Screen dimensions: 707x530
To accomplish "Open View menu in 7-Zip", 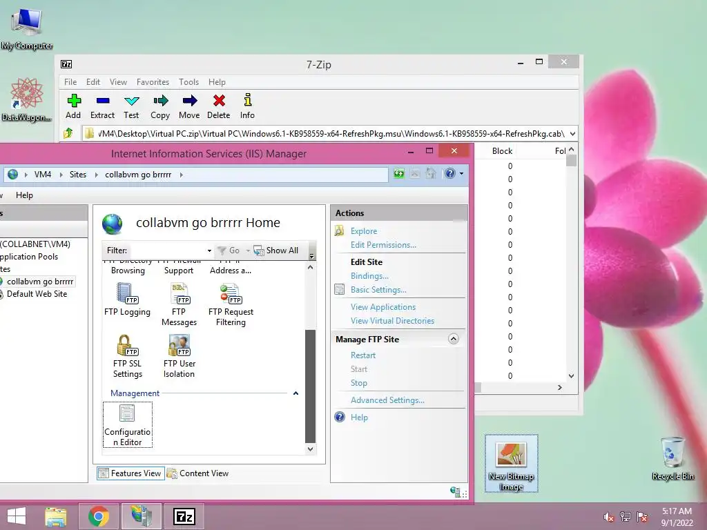I will (118, 82).
